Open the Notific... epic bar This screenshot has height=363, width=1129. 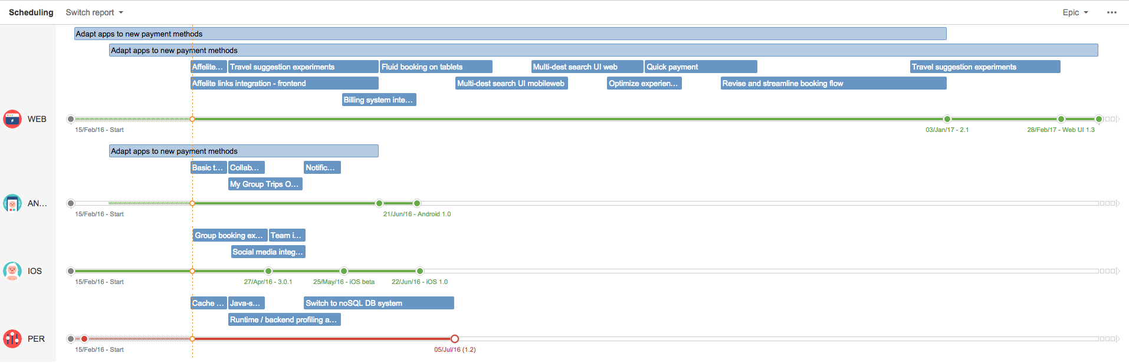pyautogui.click(x=322, y=167)
